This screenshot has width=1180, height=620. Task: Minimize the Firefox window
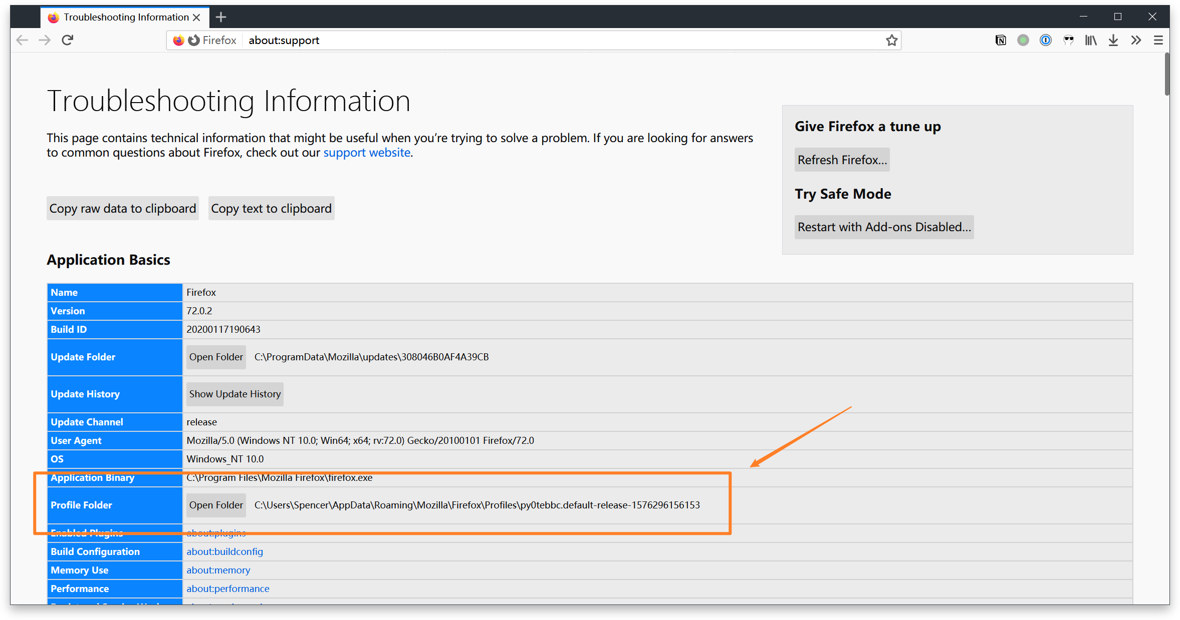coord(1084,17)
